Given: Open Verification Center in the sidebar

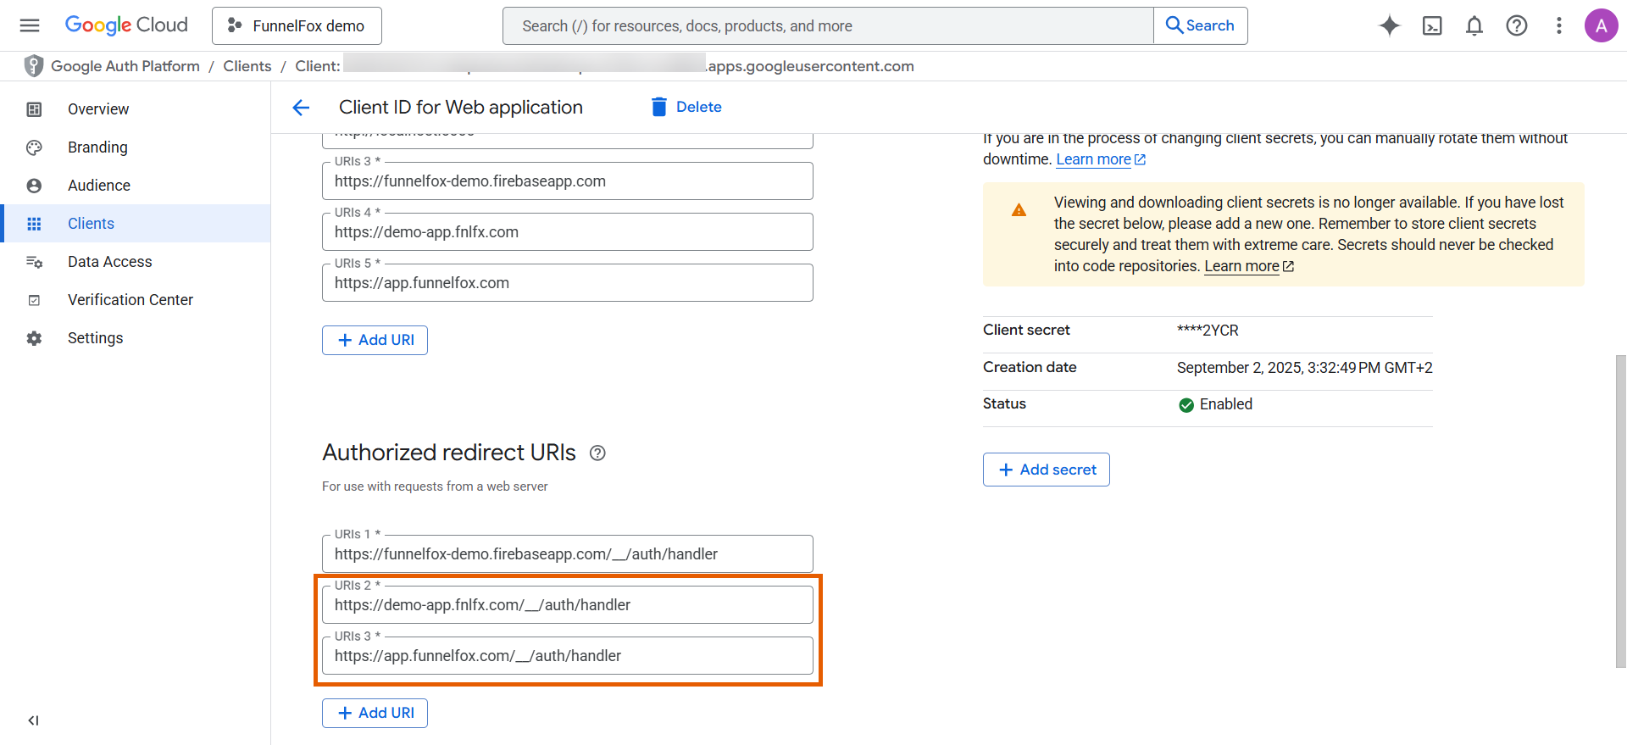Looking at the screenshot, I should (136, 299).
